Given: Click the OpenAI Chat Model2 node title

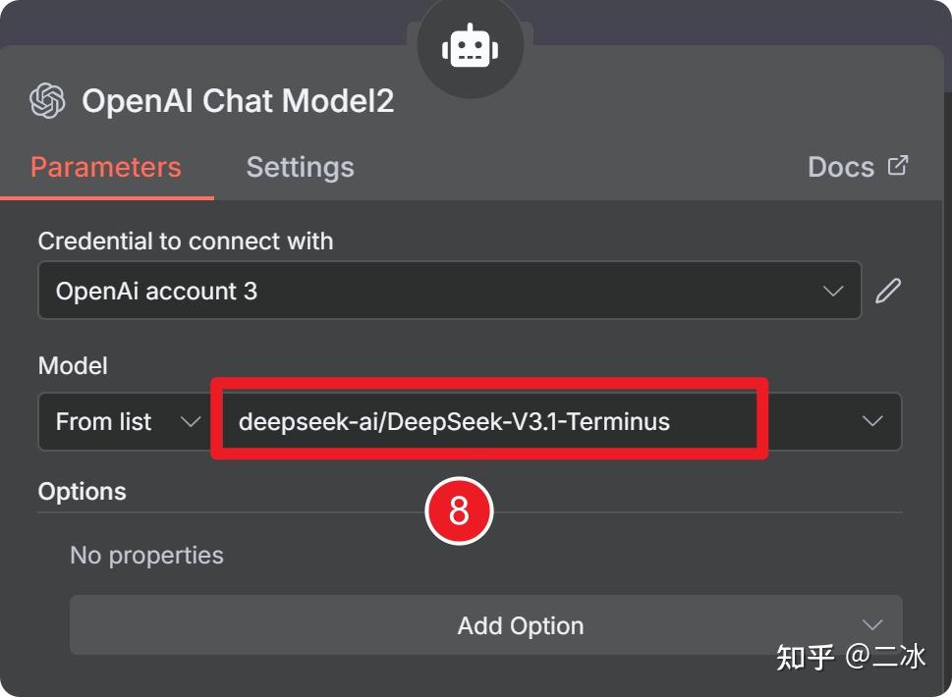Looking at the screenshot, I should tap(238, 100).
